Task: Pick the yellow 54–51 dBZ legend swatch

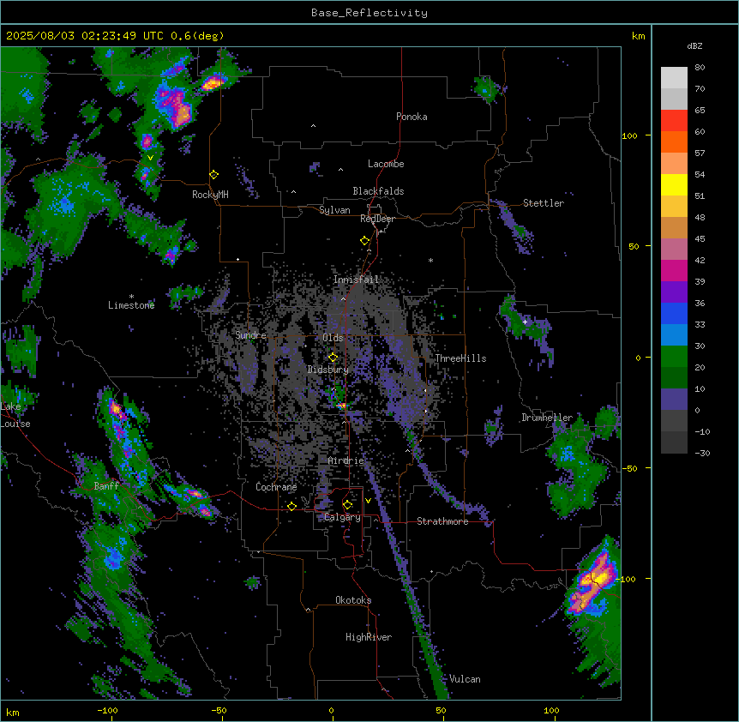Action: tap(674, 184)
